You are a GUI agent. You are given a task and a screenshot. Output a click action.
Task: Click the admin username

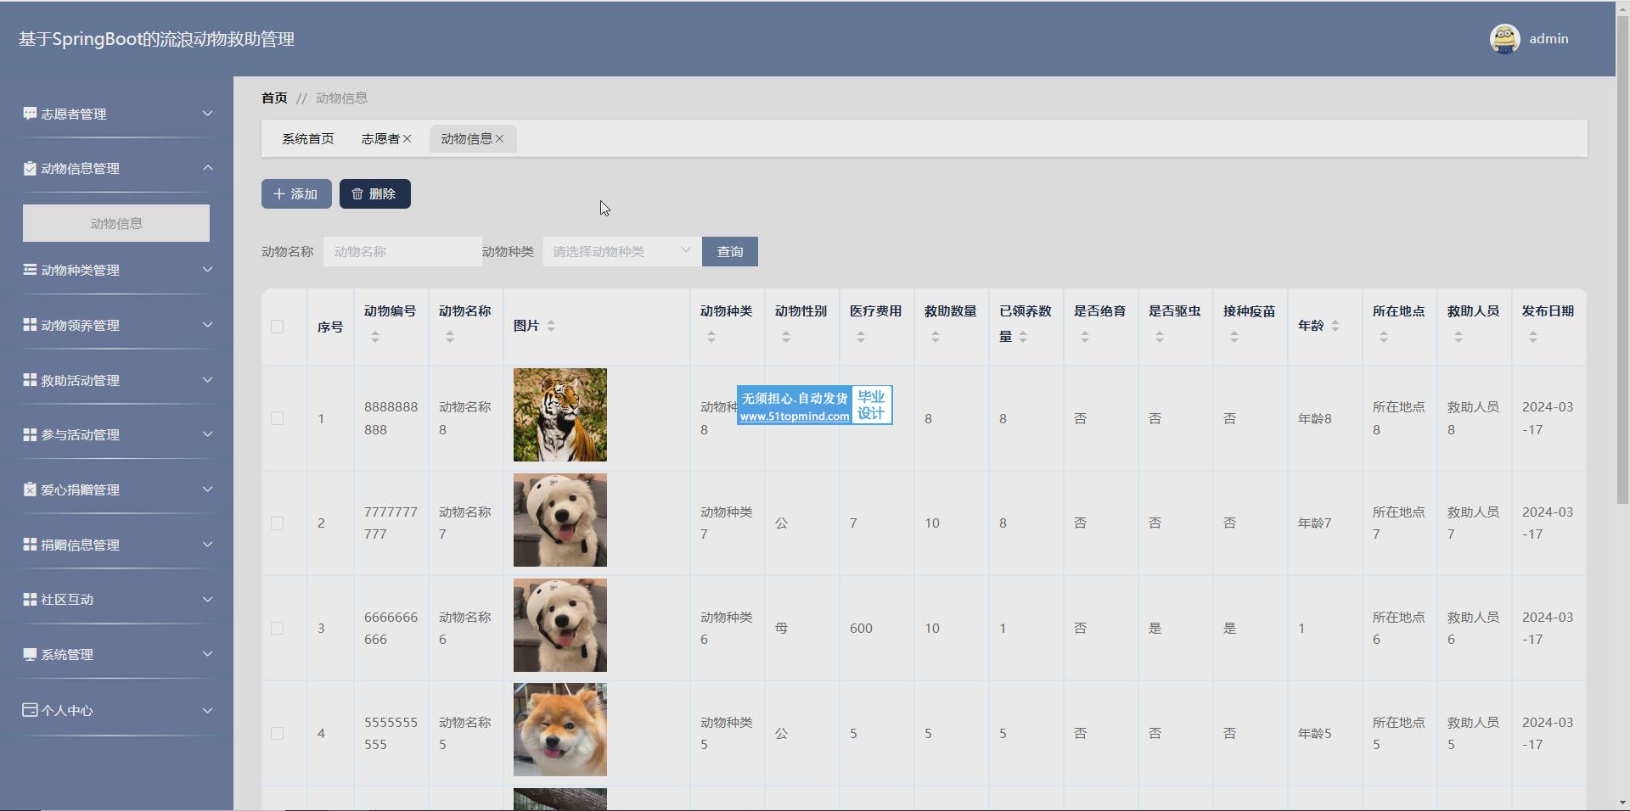[x=1548, y=39]
